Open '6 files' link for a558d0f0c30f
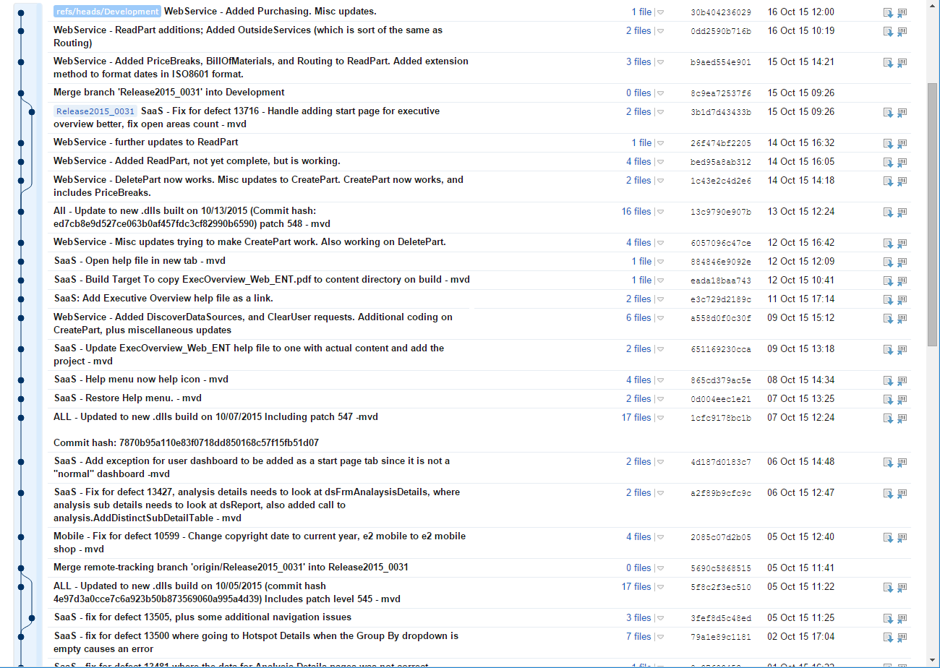Image resolution: width=940 pixels, height=668 pixels. (638, 318)
